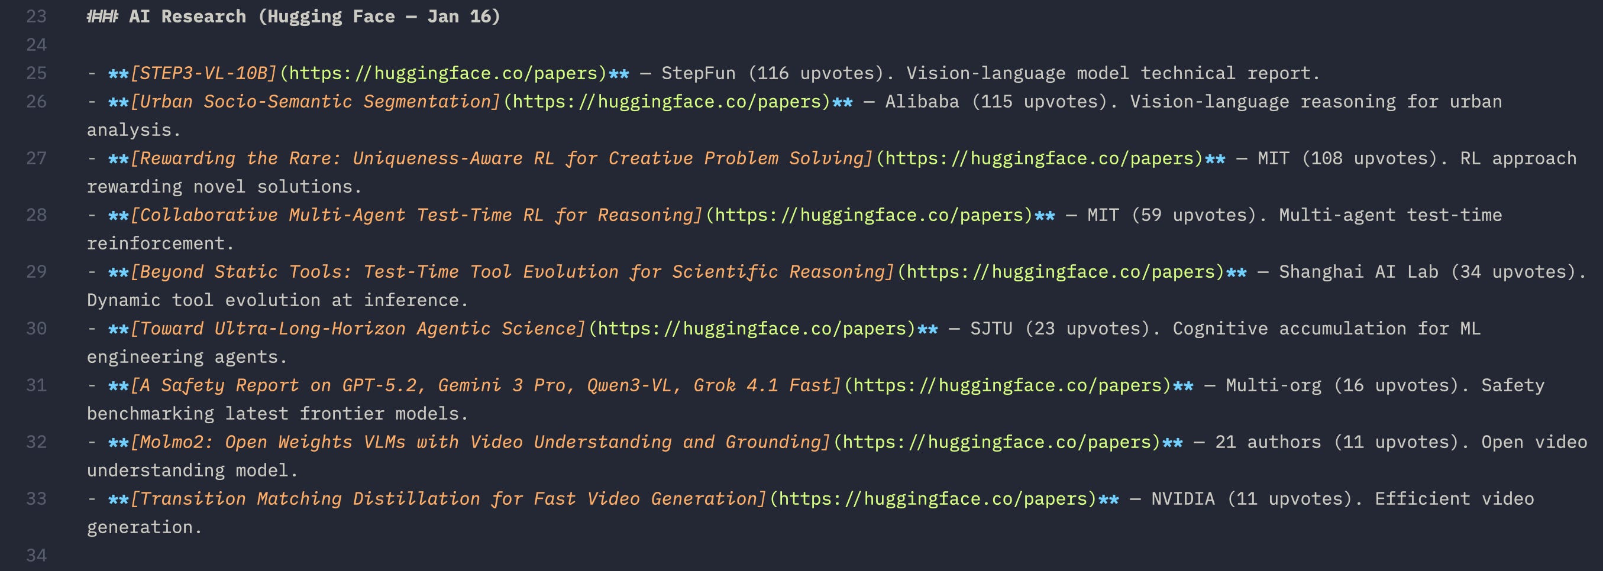Click the huggingface URL on the Collaborative Multi-Agent line

click(870, 215)
